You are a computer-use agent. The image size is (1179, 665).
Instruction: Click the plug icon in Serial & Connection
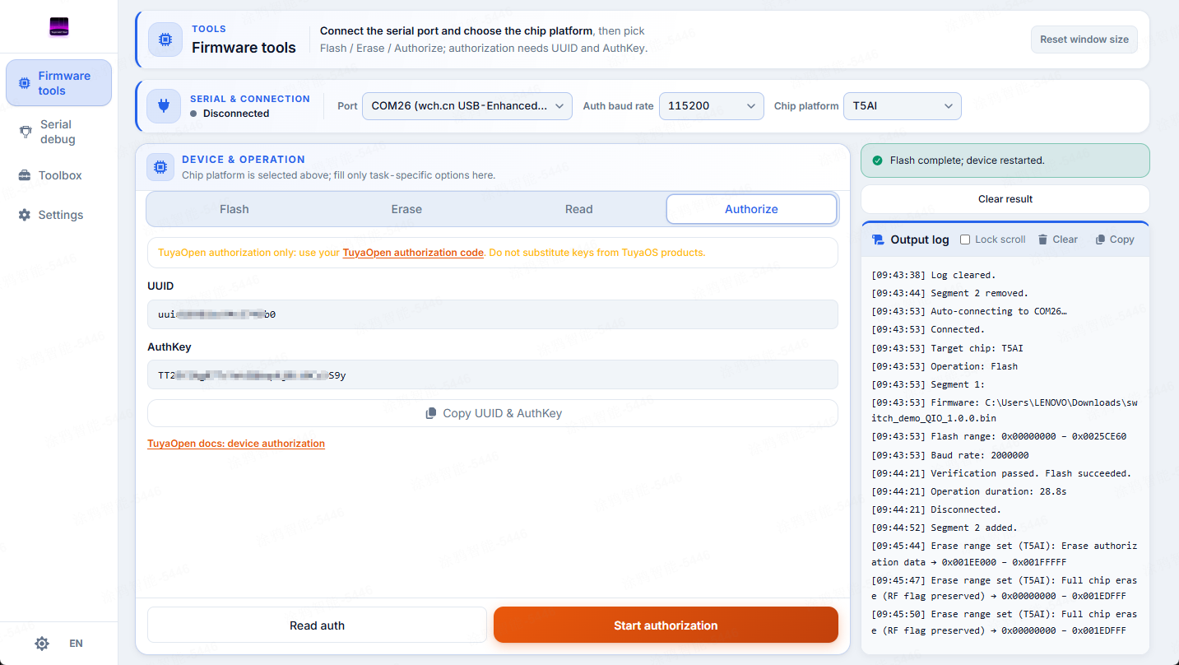[164, 106]
